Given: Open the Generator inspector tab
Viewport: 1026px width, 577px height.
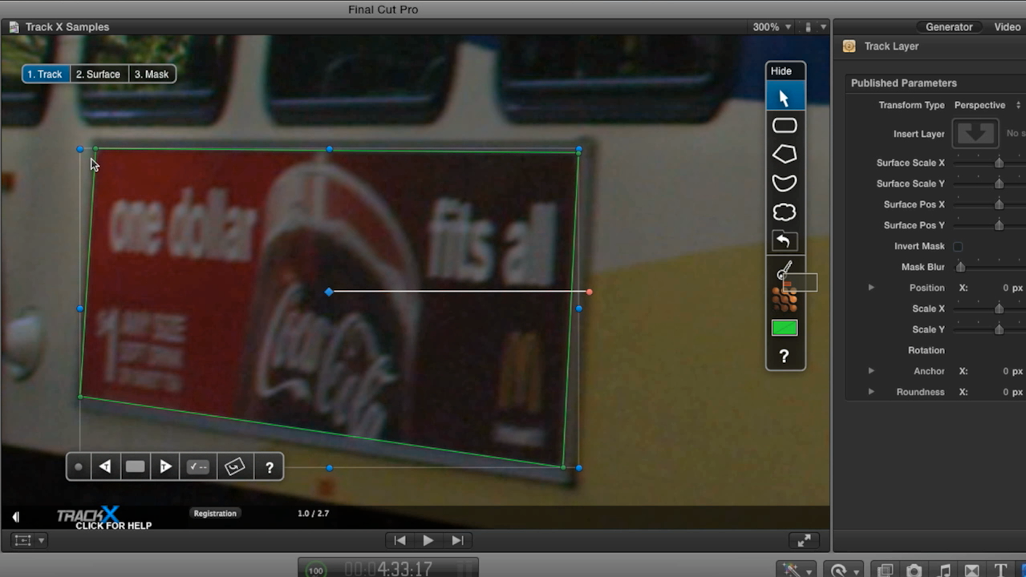Looking at the screenshot, I should pyautogui.click(x=949, y=27).
